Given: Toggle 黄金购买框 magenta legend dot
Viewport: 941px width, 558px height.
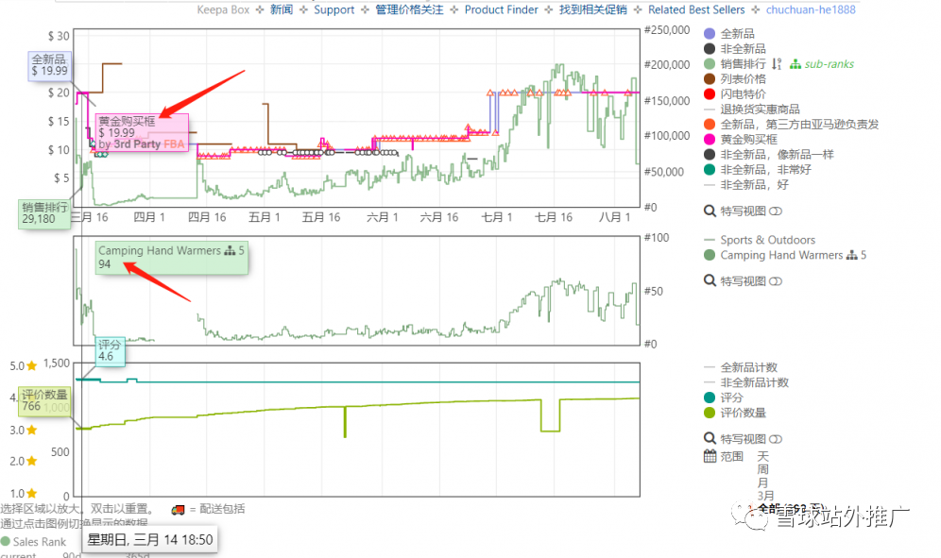Looking at the screenshot, I should pyautogui.click(x=710, y=139).
